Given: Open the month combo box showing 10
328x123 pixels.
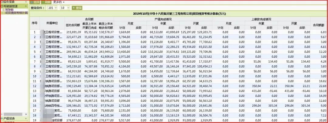Looking at the screenshot, I should (x=65, y=8).
